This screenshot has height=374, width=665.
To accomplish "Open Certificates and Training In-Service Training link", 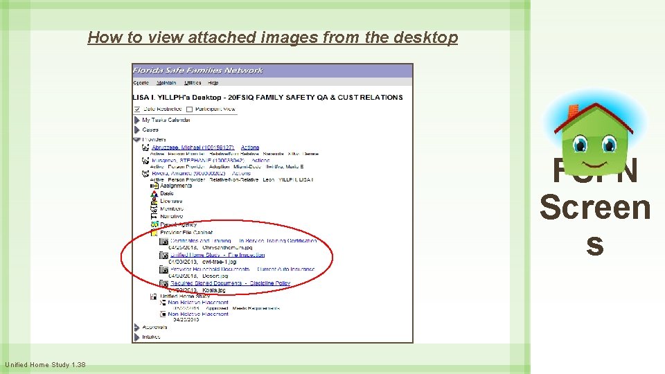I will (x=244, y=241).
